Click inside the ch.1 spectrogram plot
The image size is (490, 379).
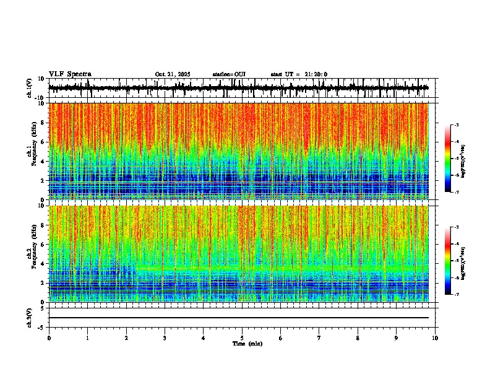pyautogui.click(x=239, y=151)
